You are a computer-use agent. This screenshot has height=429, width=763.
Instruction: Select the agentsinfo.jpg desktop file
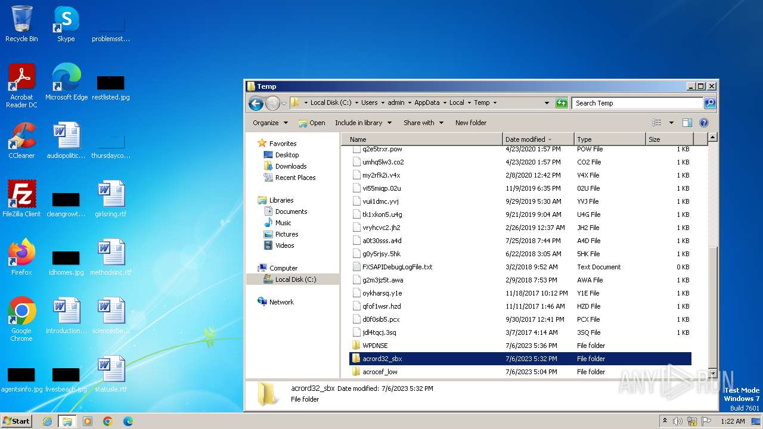coord(21,379)
